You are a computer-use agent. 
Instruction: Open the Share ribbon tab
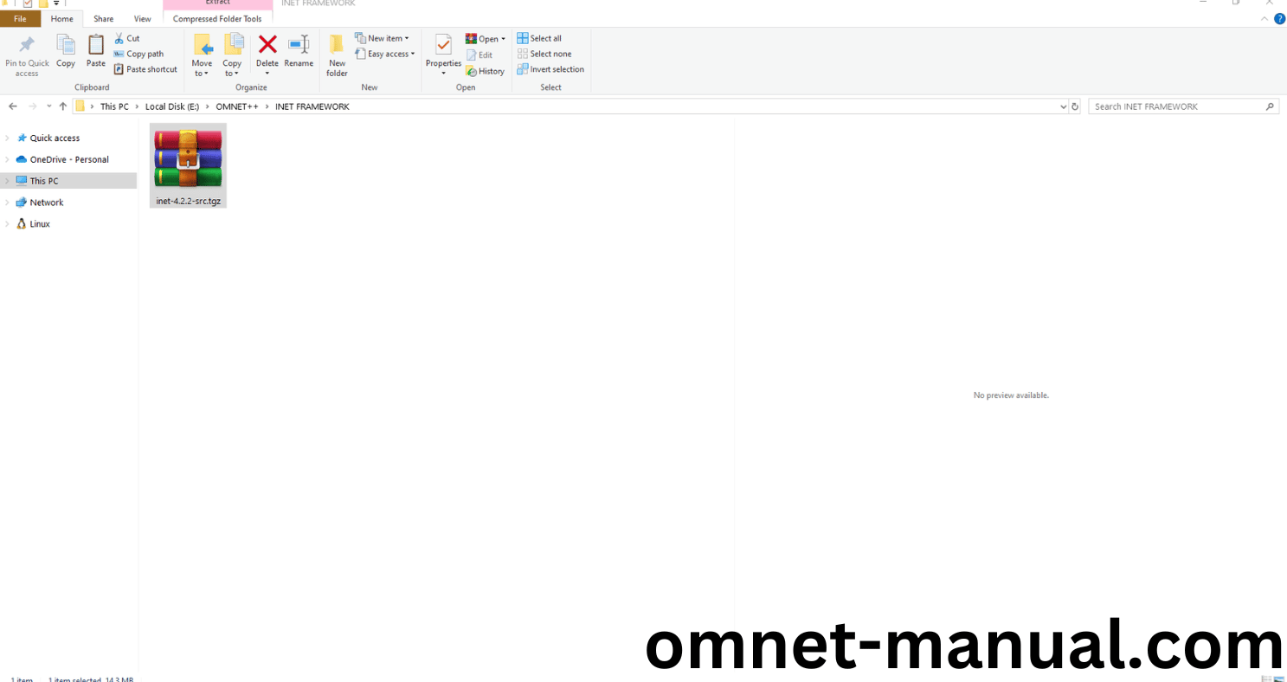[x=103, y=18]
